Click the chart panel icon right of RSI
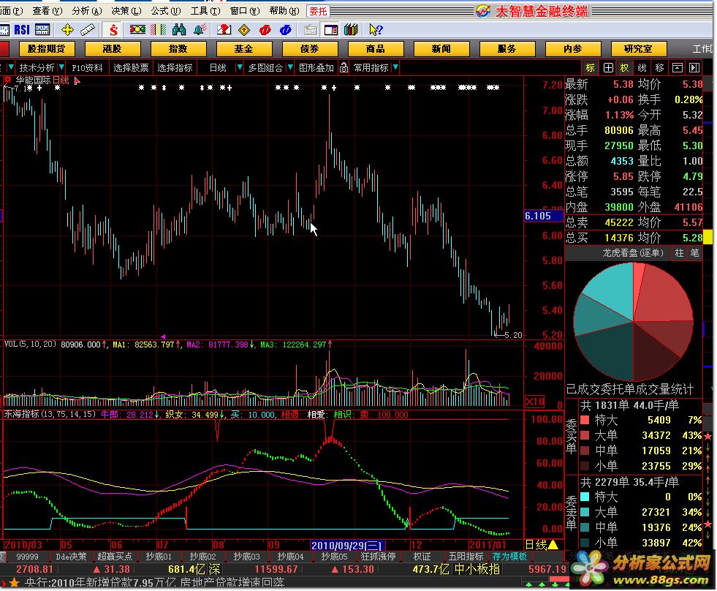The height and width of the screenshot is (591, 717). tap(42, 30)
